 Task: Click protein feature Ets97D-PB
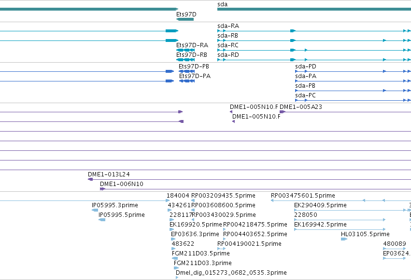[x=194, y=67]
